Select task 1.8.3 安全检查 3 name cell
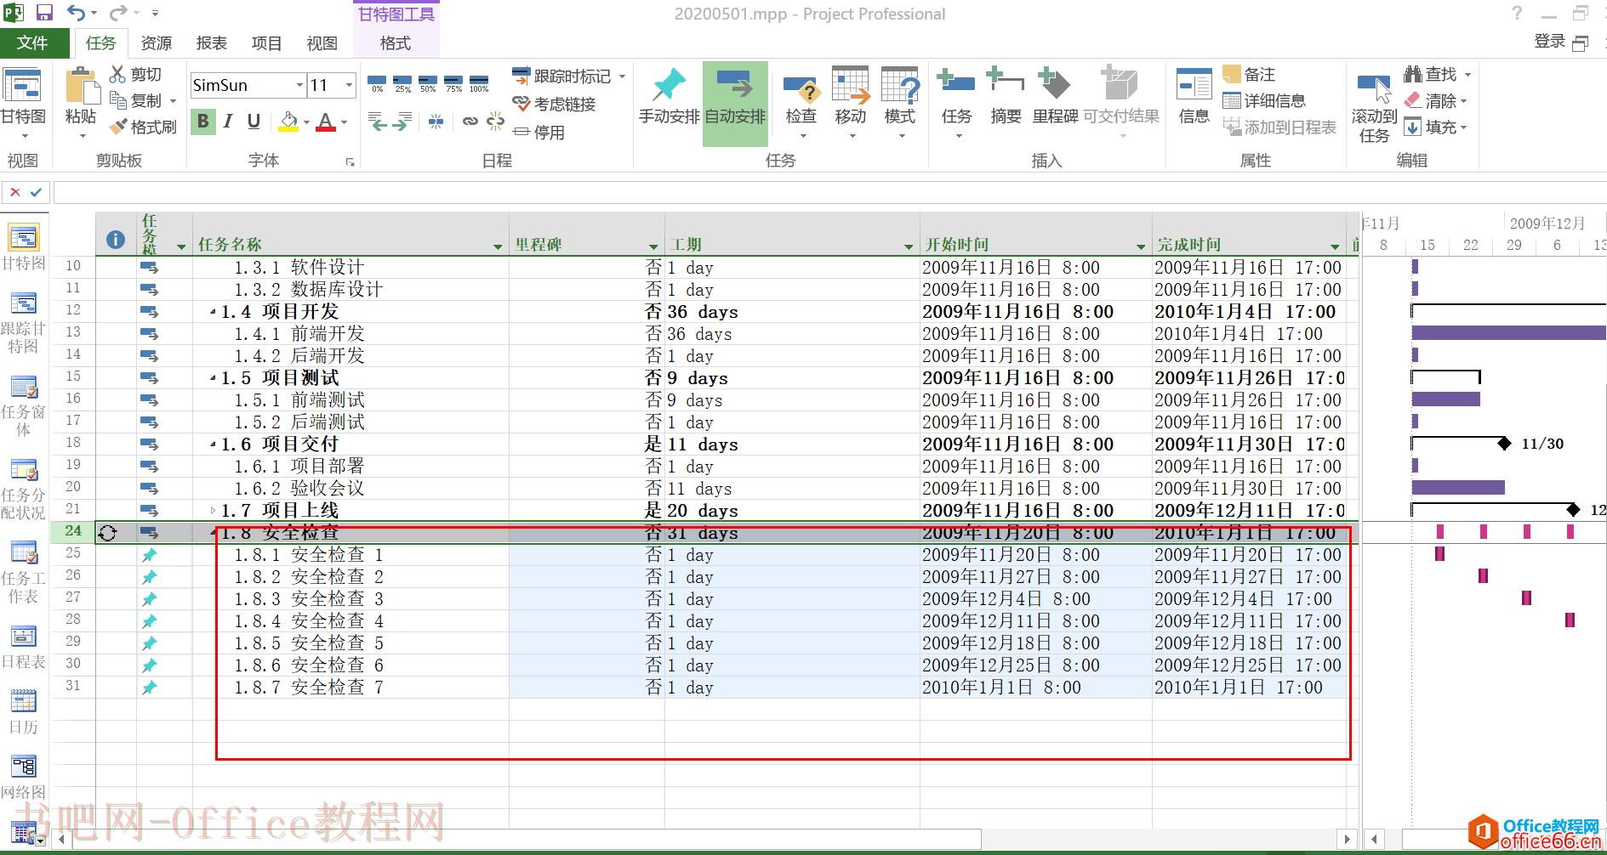Viewport: 1607px width, 855px height. tap(350, 599)
